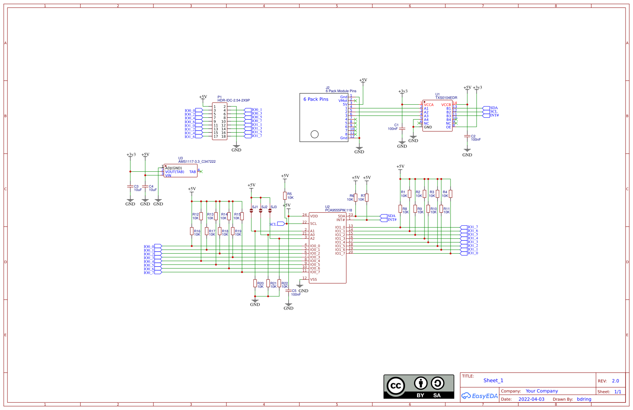Select the GND symbol below header P1
Screen dimensions: 633x410
[236, 147]
